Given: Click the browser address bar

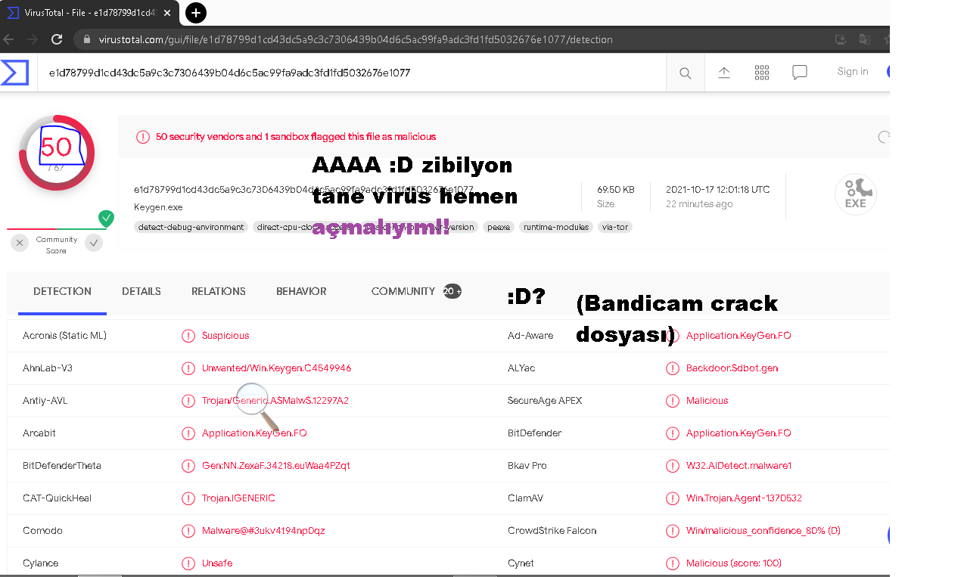Looking at the screenshot, I should [454, 39].
